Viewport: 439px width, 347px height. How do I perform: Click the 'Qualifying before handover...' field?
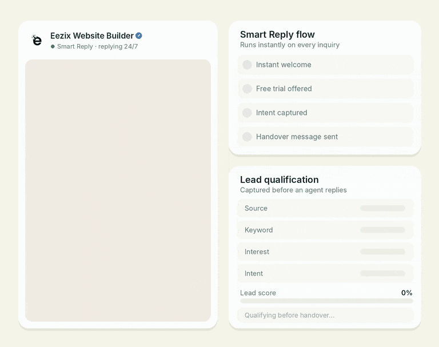pos(326,316)
